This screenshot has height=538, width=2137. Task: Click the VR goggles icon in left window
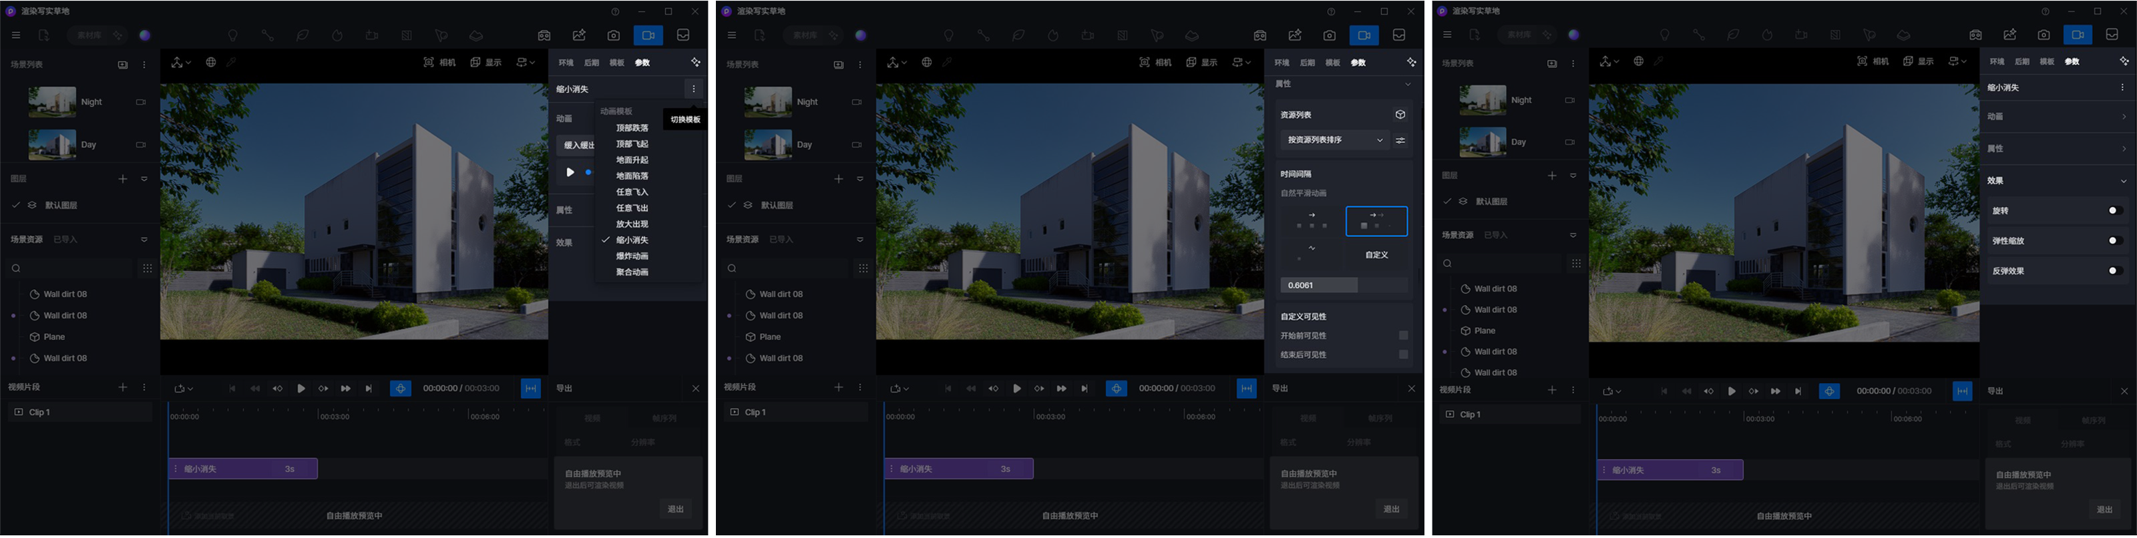tap(544, 35)
